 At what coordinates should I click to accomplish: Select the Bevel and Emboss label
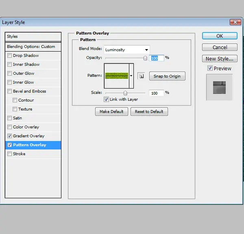(x=30, y=91)
